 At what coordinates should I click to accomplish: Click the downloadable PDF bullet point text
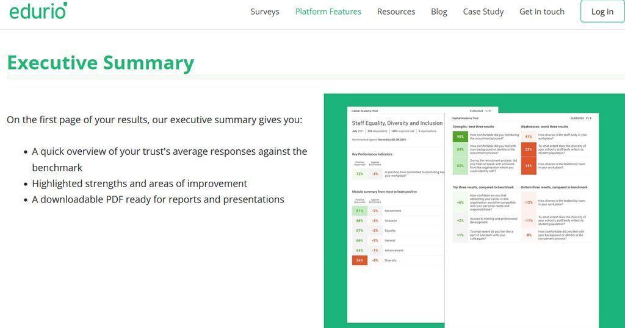point(158,199)
